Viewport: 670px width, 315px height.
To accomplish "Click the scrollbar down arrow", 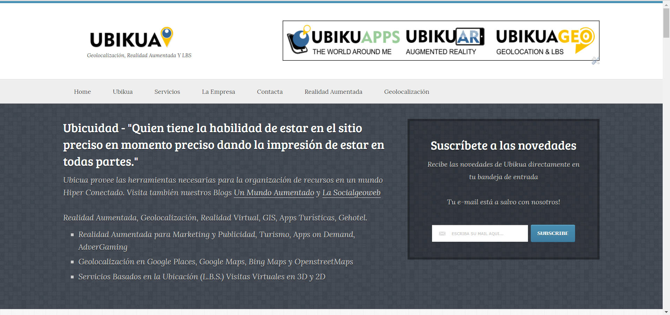I will 666,312.
